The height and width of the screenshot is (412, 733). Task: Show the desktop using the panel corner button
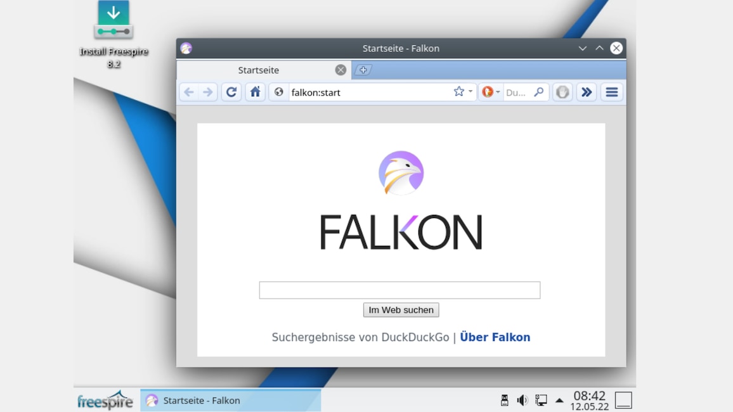[x=623, y=400]
